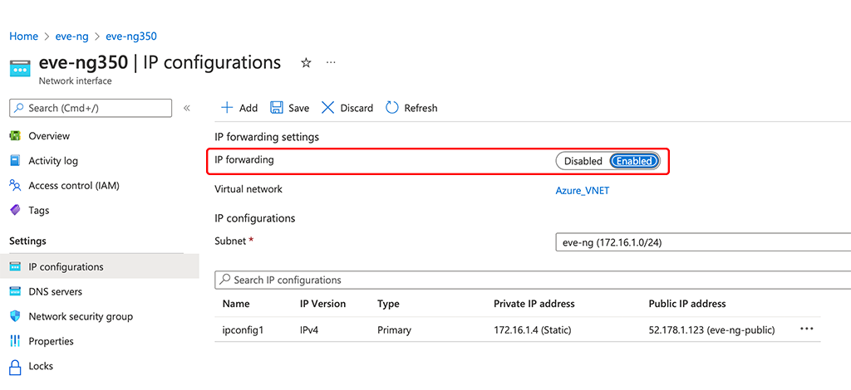Viewport: 851px width, 390px height.
Task: Go to eve-ng breadcrumb link
Action: pos(71,37)
